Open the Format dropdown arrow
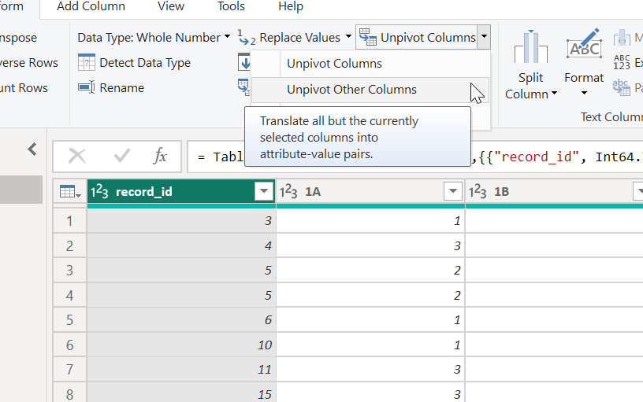643x402 pixels. coord(584,93)
